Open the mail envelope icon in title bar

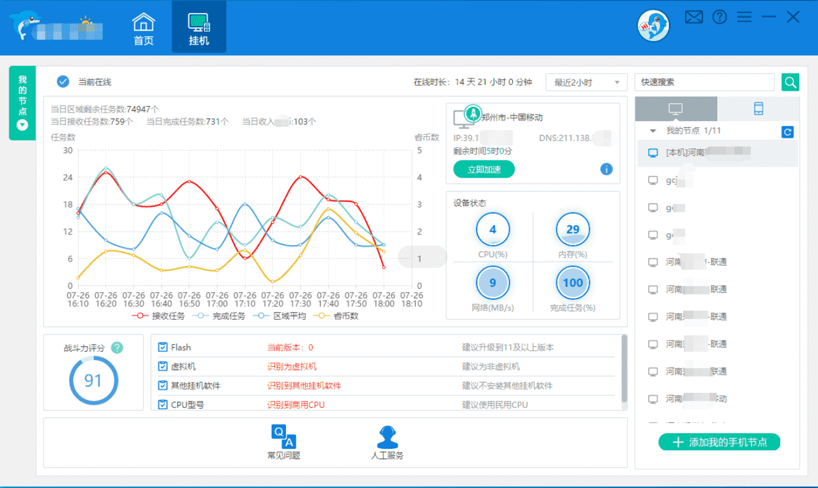click(x=694, y=17)
